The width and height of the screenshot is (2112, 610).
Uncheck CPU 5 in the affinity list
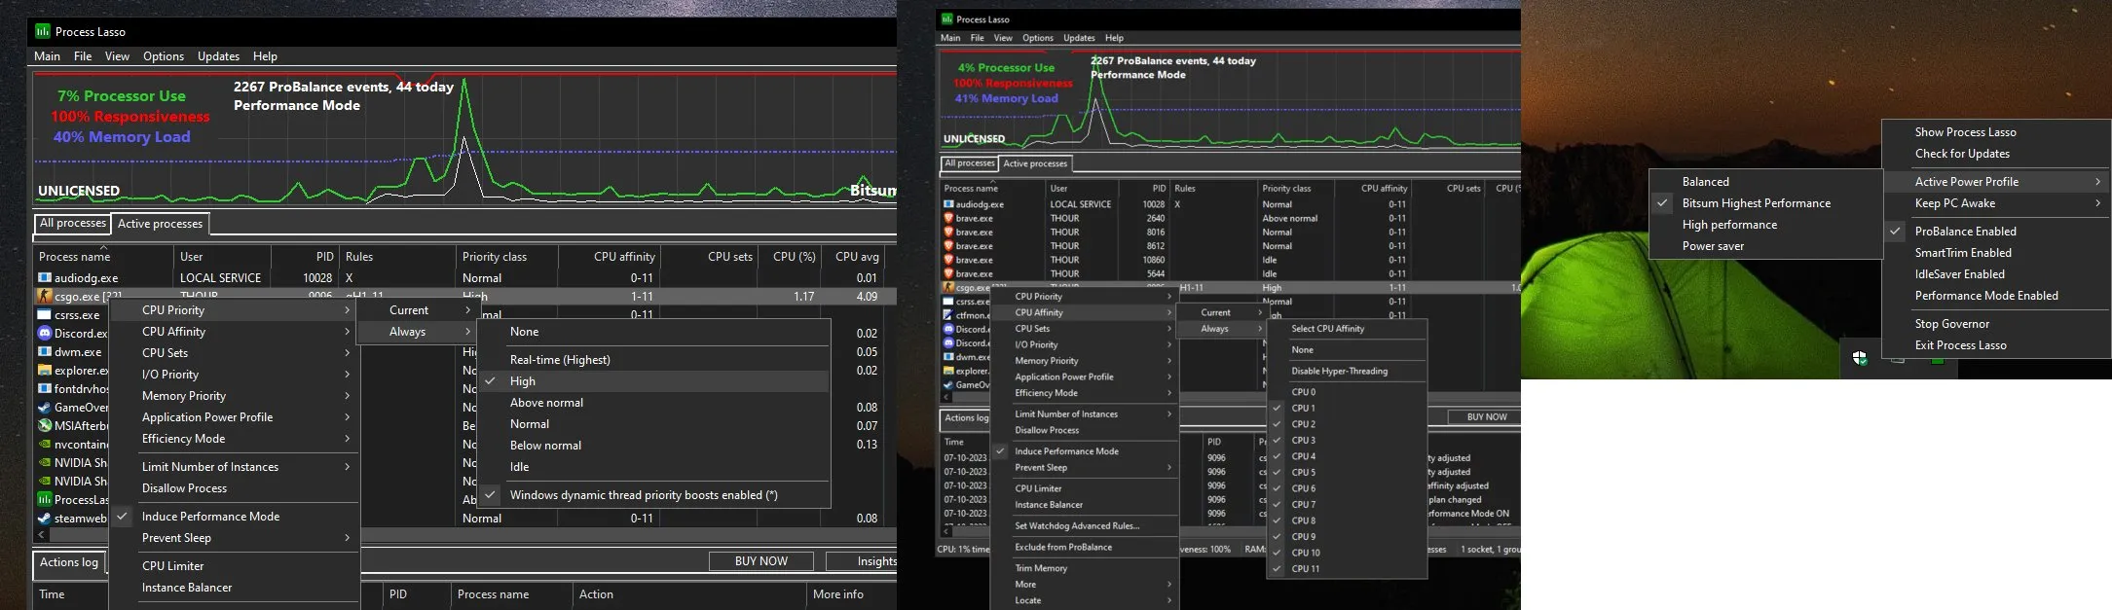click(1347, 473)
